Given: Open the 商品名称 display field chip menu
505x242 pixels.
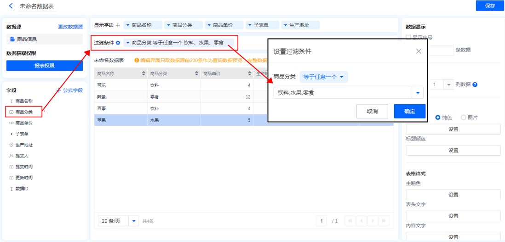Looking at the screenshot, I should [143, 25].
